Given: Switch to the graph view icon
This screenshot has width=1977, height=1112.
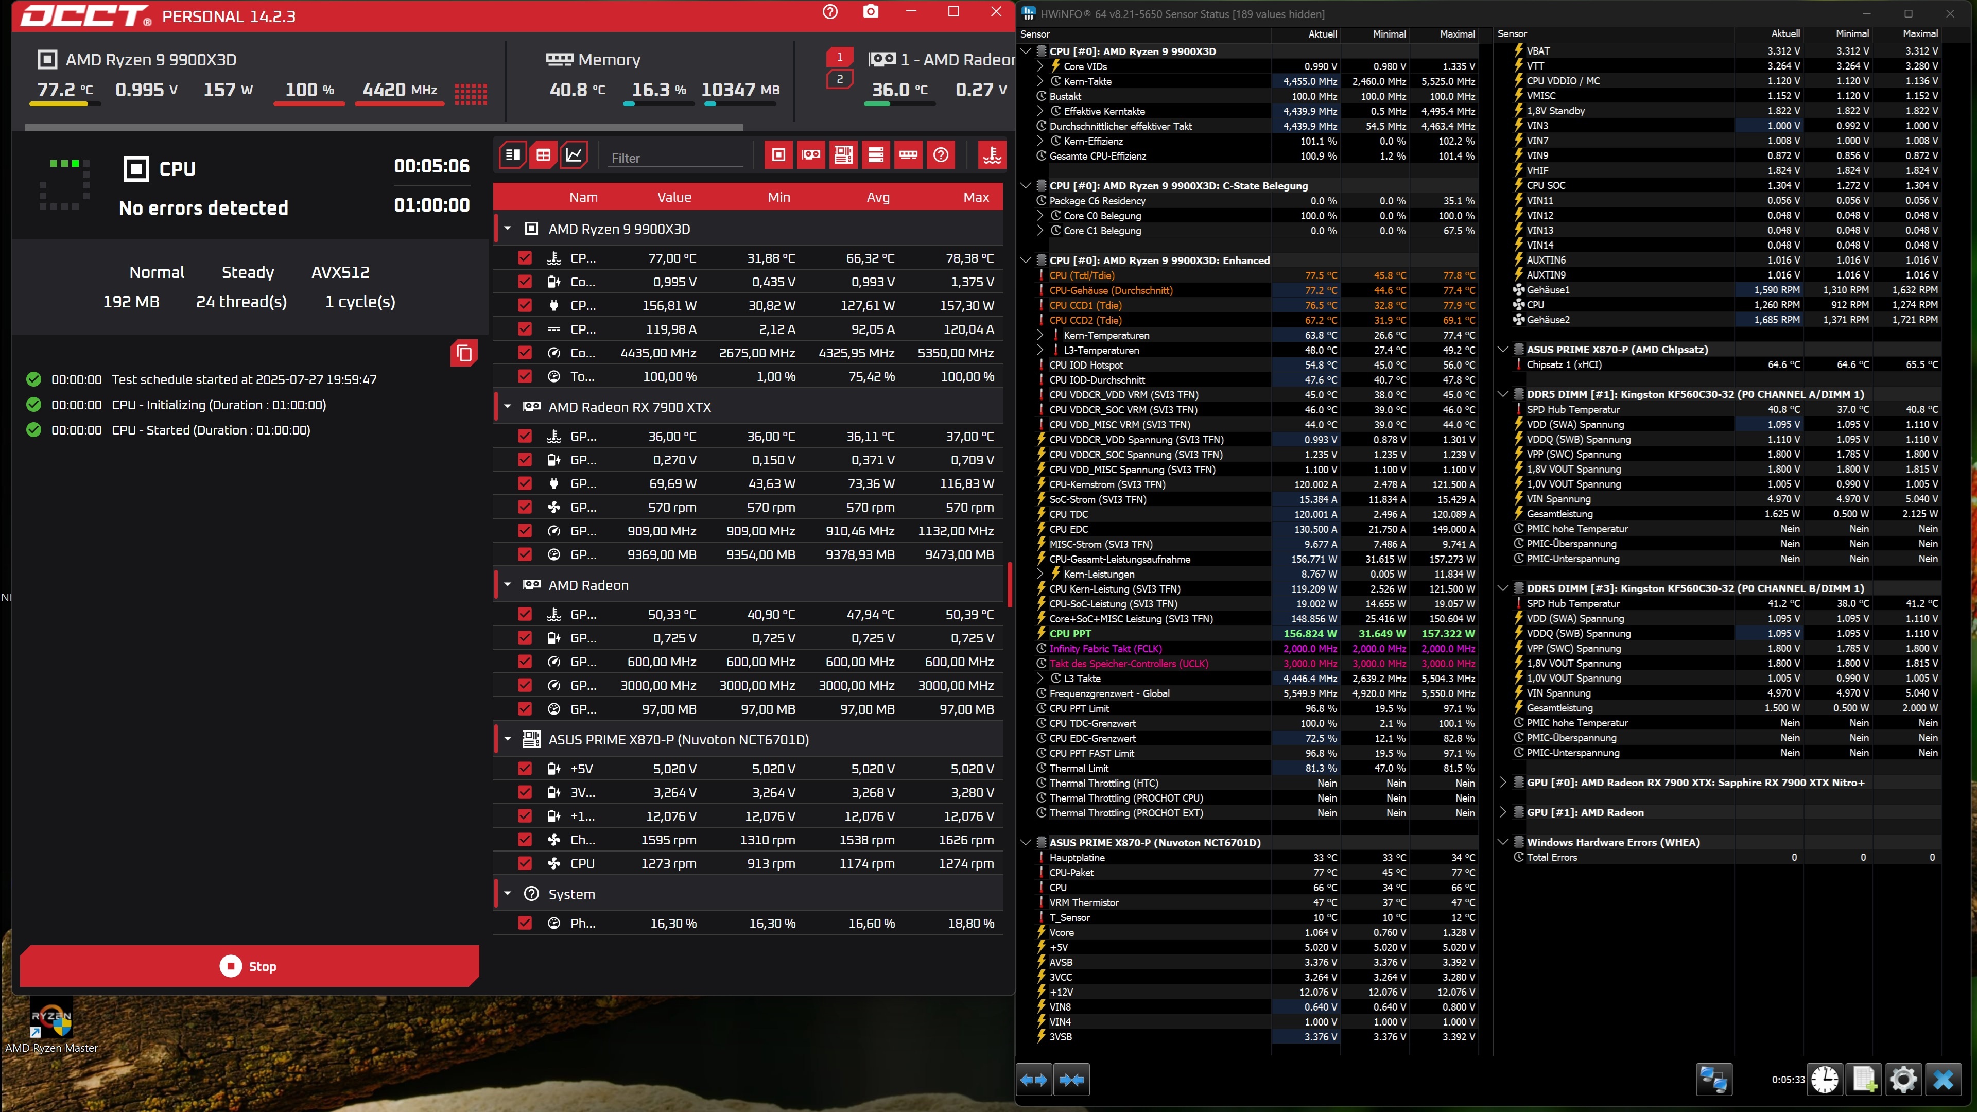Looking at the screenshot, I should 574,155.
